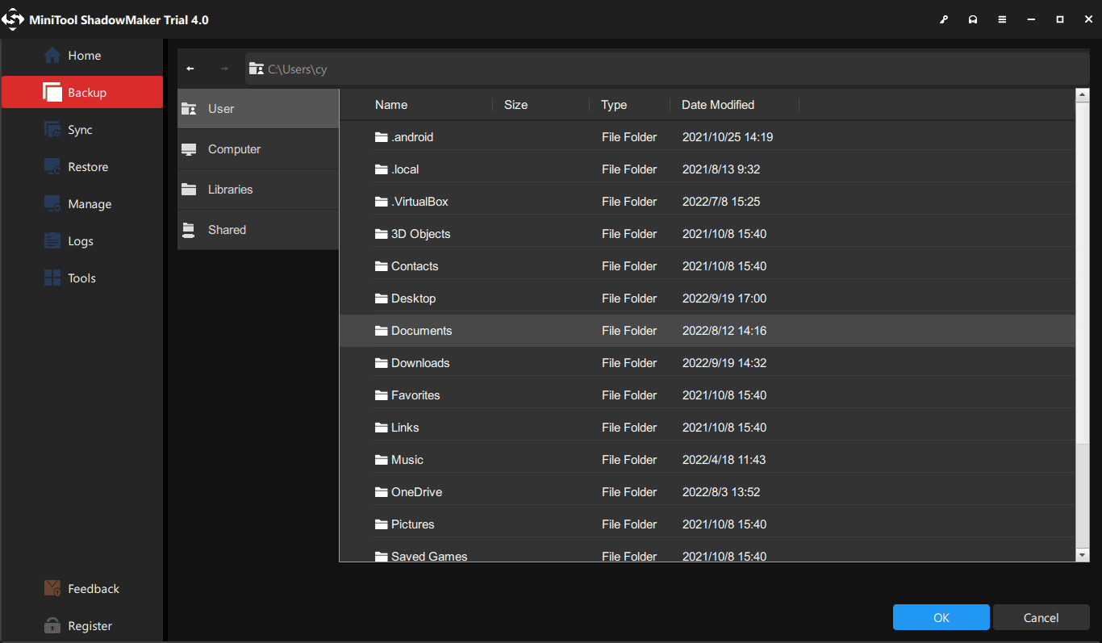Open the Tools section
1102x643 pixels.
52,278
